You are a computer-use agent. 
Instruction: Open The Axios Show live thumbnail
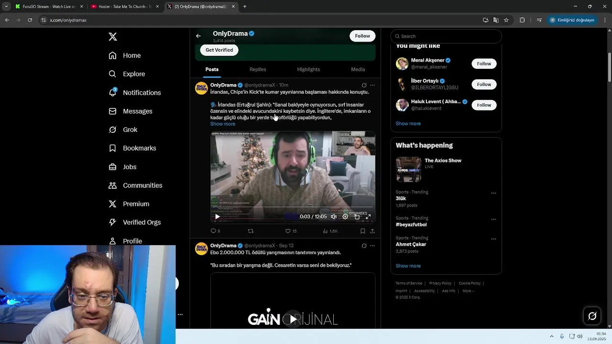tap(408, 169)
